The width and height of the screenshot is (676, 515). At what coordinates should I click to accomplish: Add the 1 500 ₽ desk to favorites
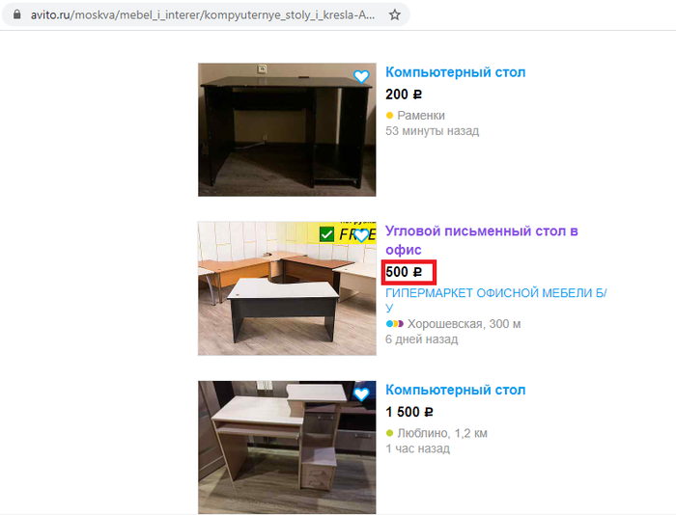(x=361, y=394)
